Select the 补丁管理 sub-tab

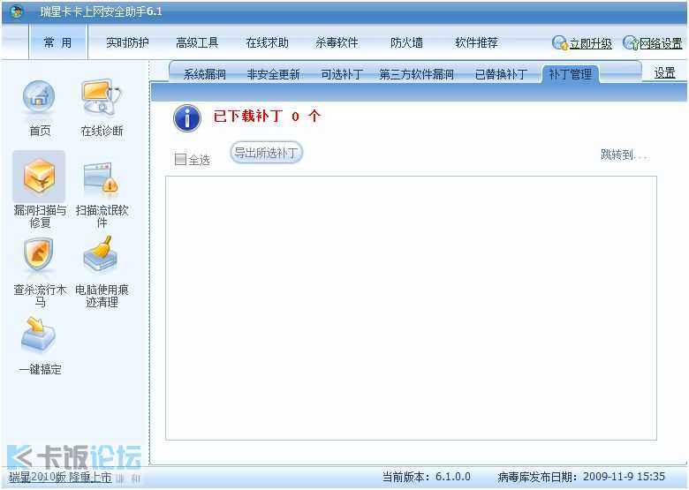(x=571, y=74)
